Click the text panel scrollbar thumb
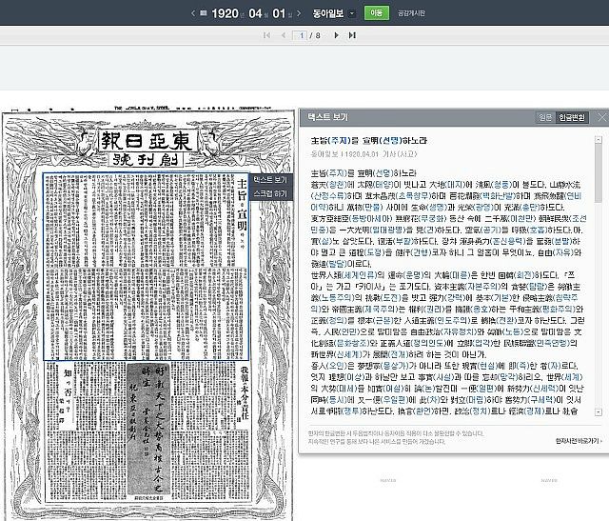This screenshot has height=521, width=609. click(599, 172)
